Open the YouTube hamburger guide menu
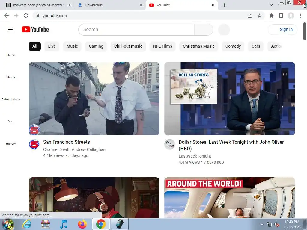This screenshot has width=307, height=230. [11, 30]
